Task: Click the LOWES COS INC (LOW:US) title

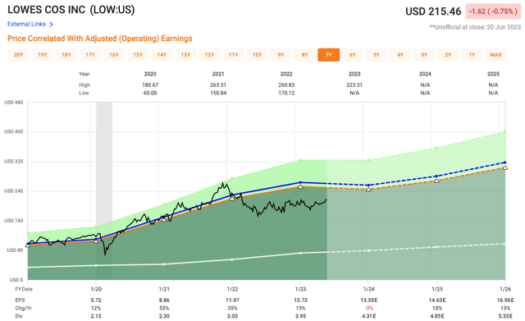Action: (71, 10)
